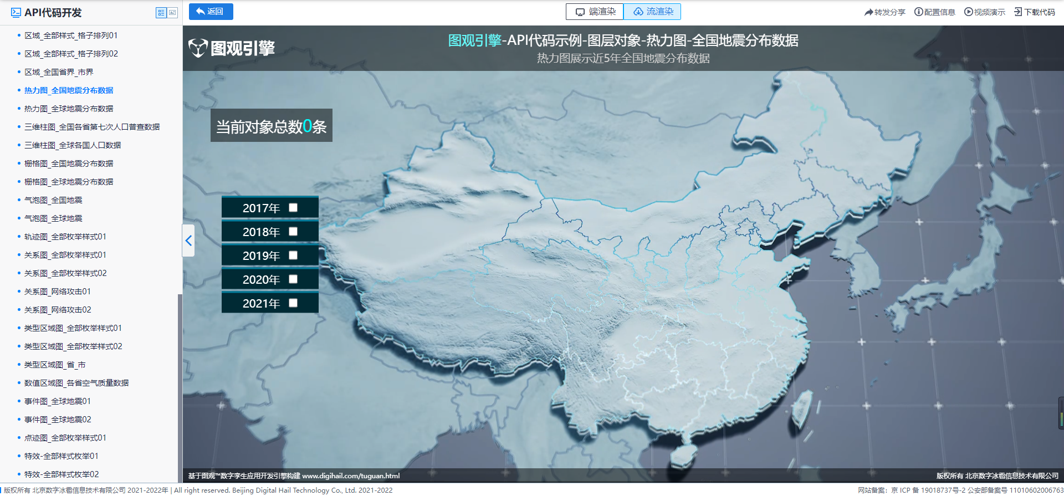The width and height of the screenshot is (1064, 496).
Task: Click the sidebar vertical scrollbar
Action: [x=180, y=388]
